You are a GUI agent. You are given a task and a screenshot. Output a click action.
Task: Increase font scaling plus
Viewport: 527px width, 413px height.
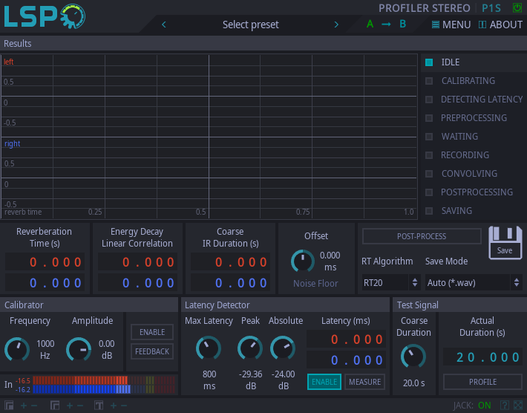(x=114, y=406)
